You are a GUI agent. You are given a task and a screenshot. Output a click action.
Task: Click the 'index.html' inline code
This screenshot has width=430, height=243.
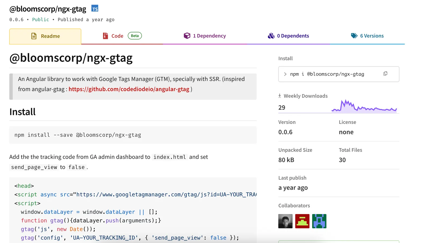click(170, 157)
